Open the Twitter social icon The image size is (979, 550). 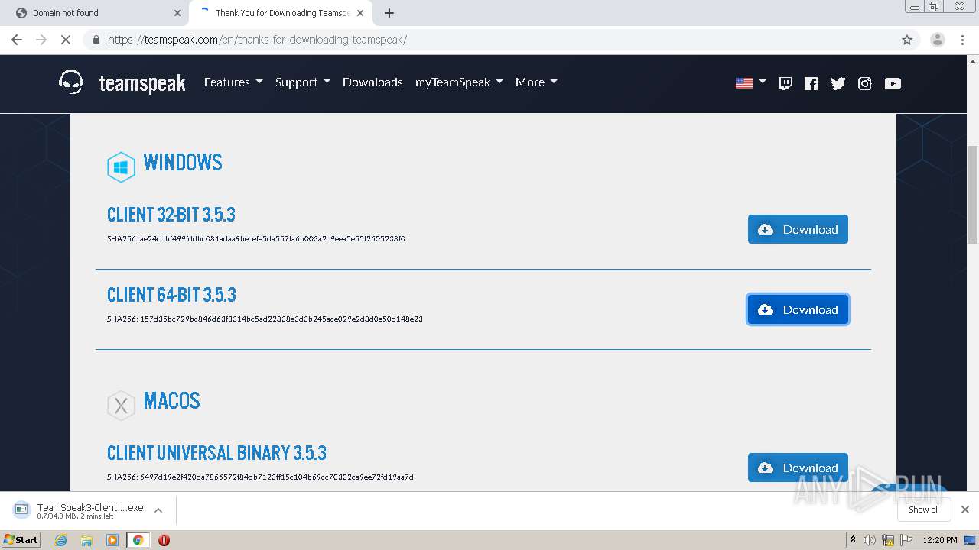pos(838,83)
